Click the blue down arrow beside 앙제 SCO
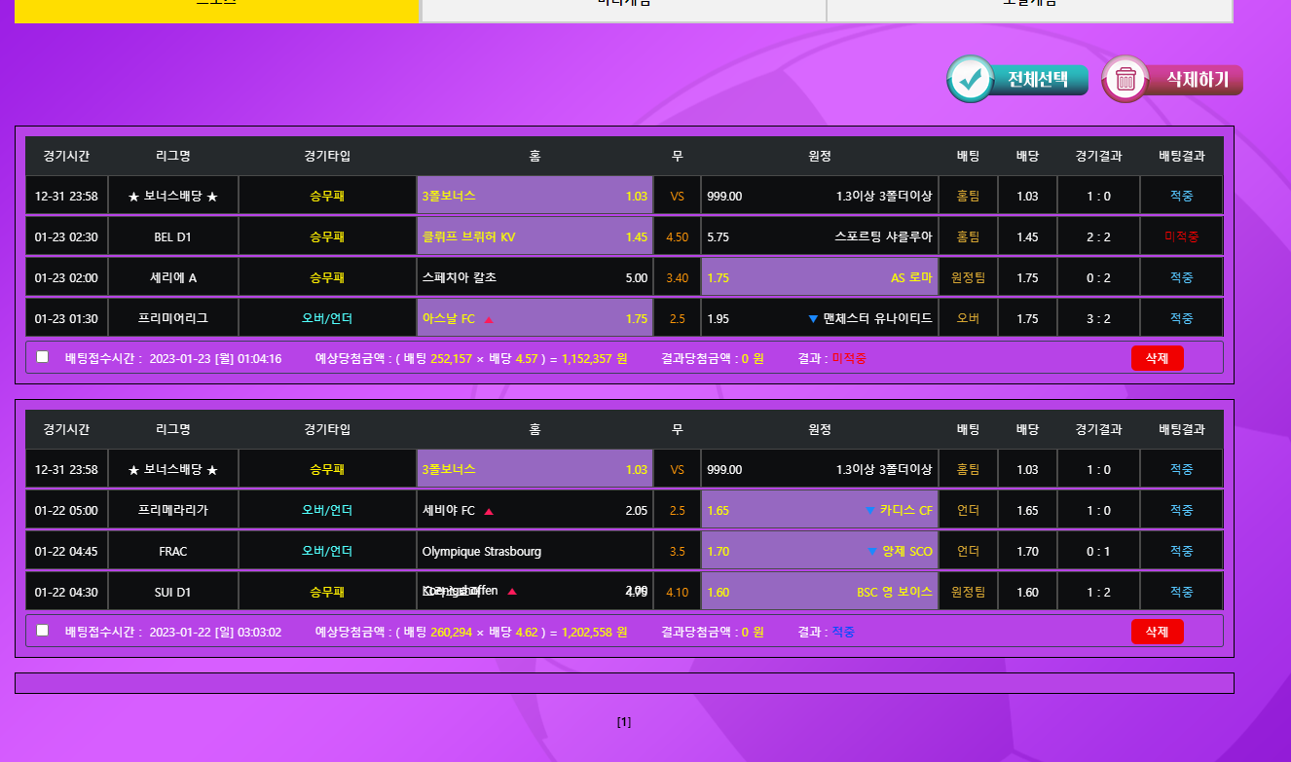Screen dimensions: 1291x762 coord(871,551)
